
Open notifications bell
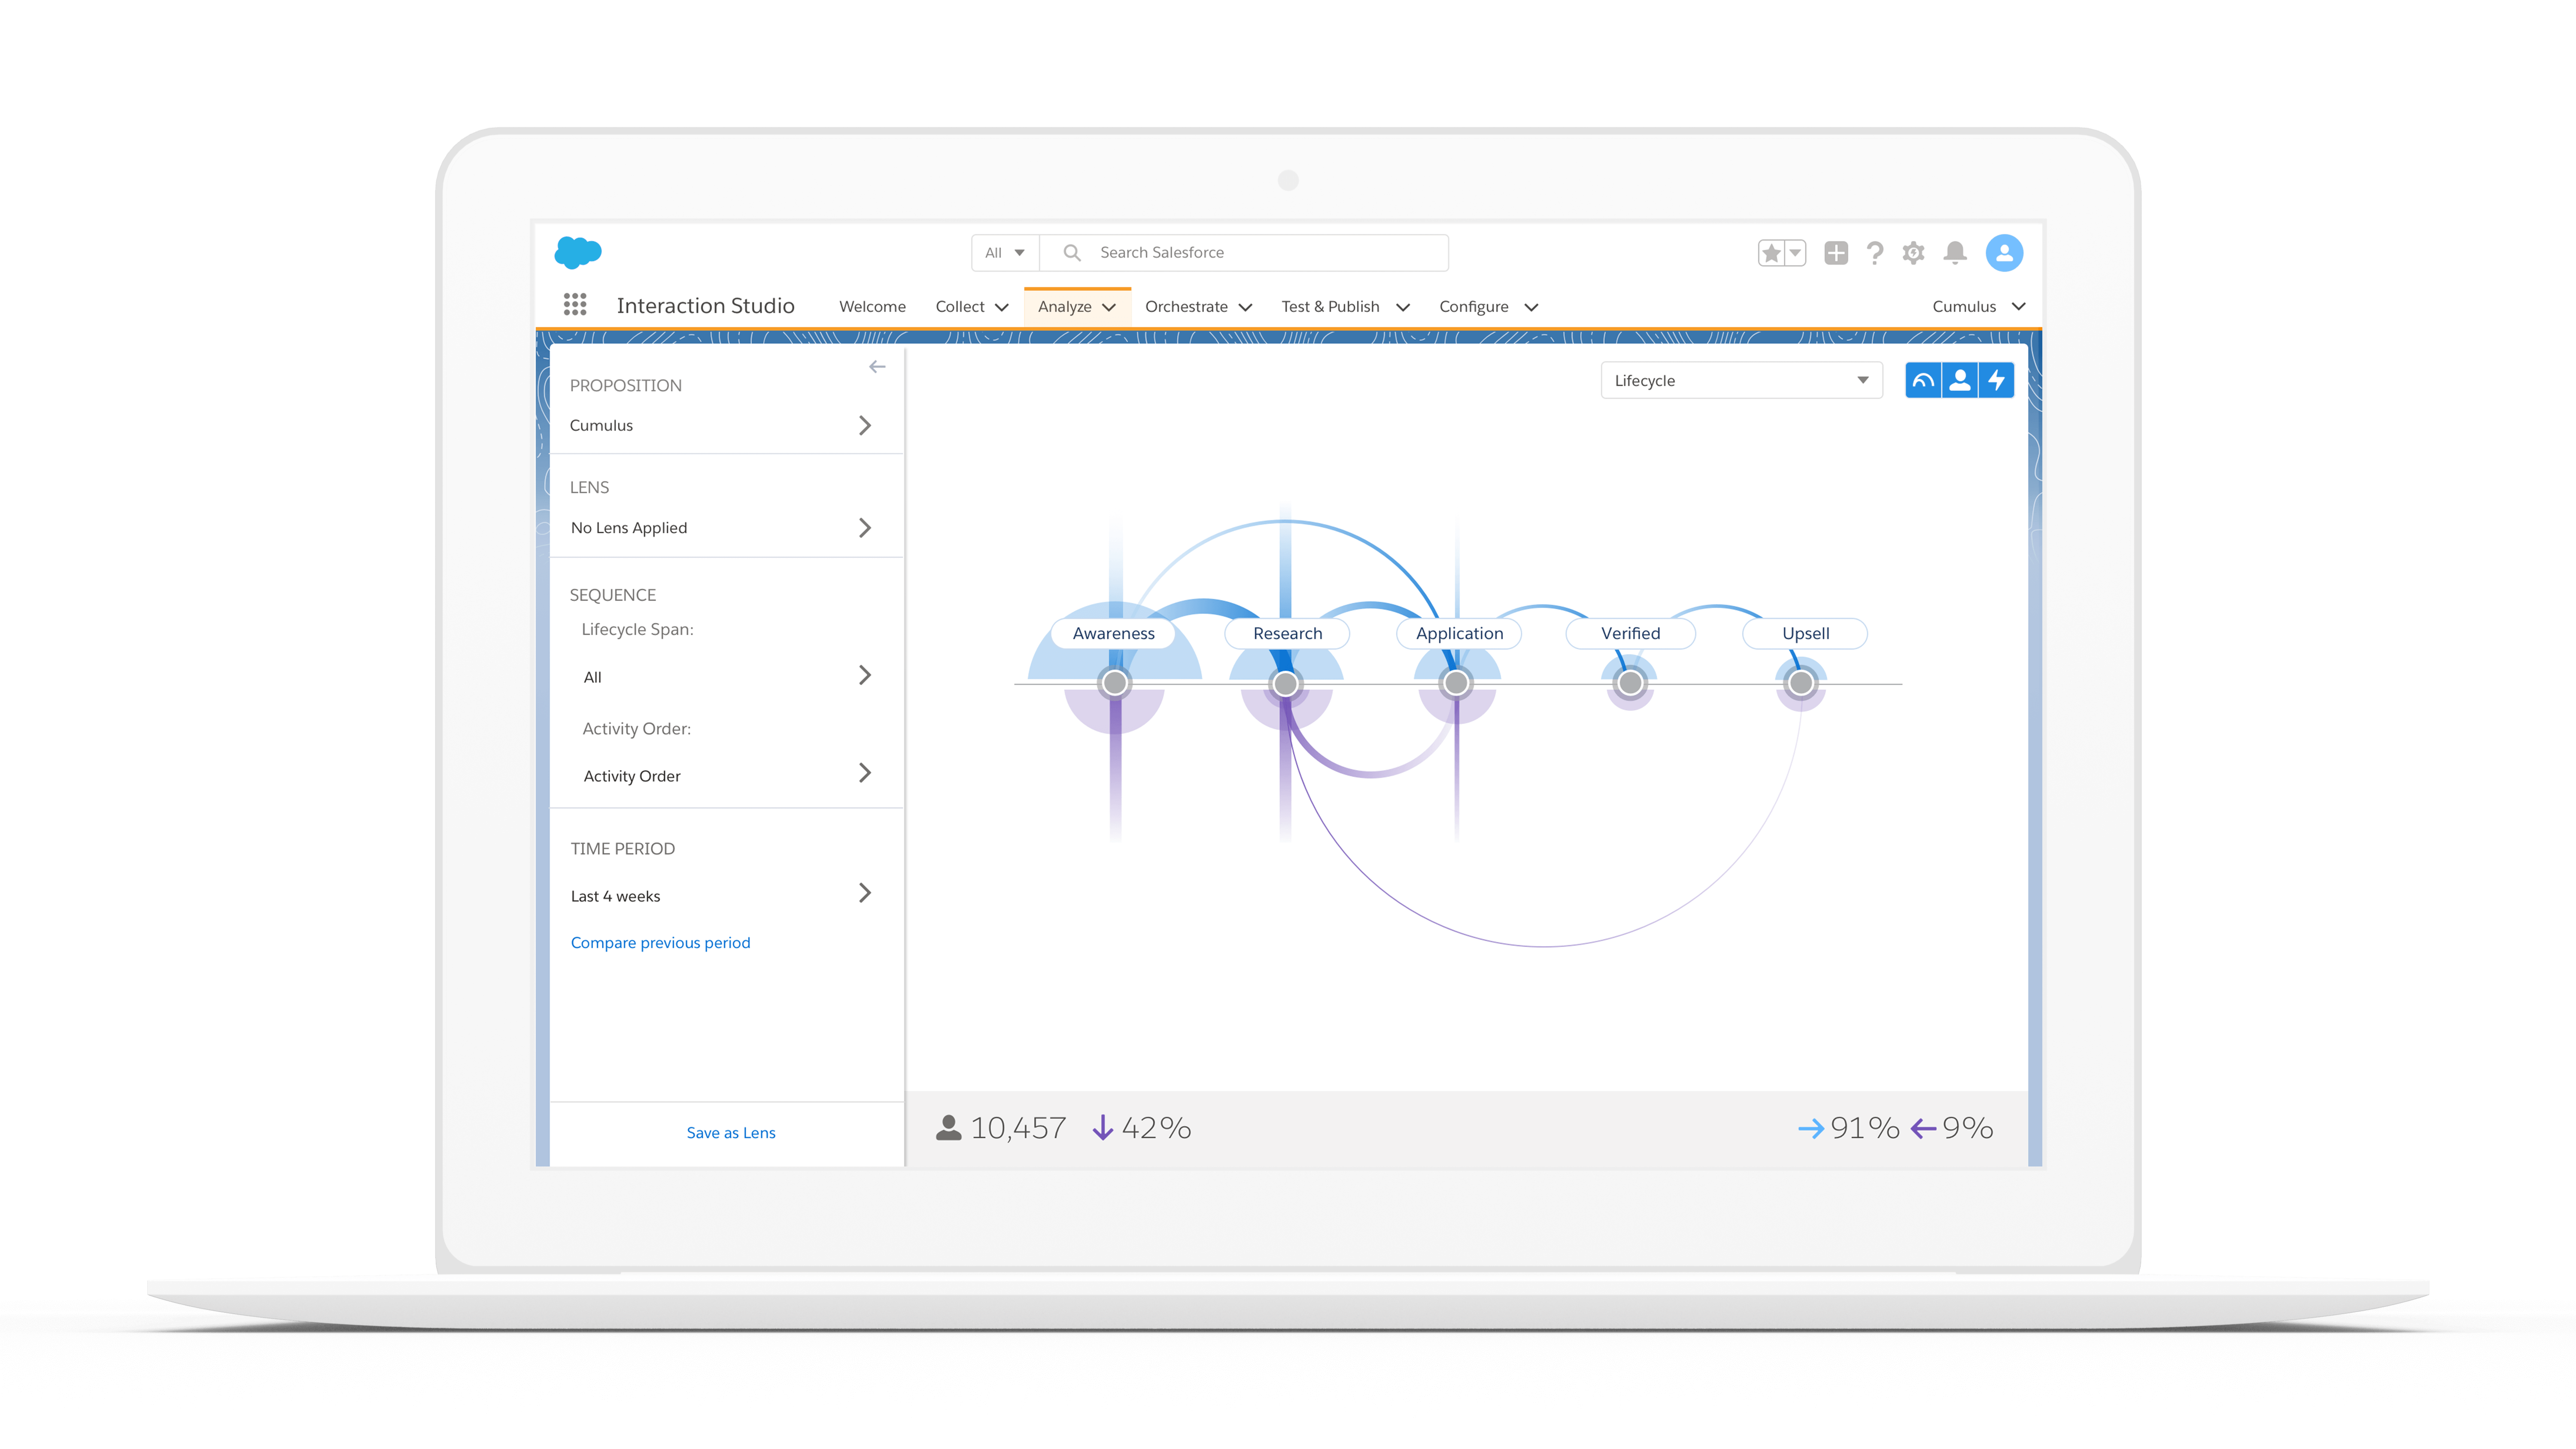click(1955, 253)
